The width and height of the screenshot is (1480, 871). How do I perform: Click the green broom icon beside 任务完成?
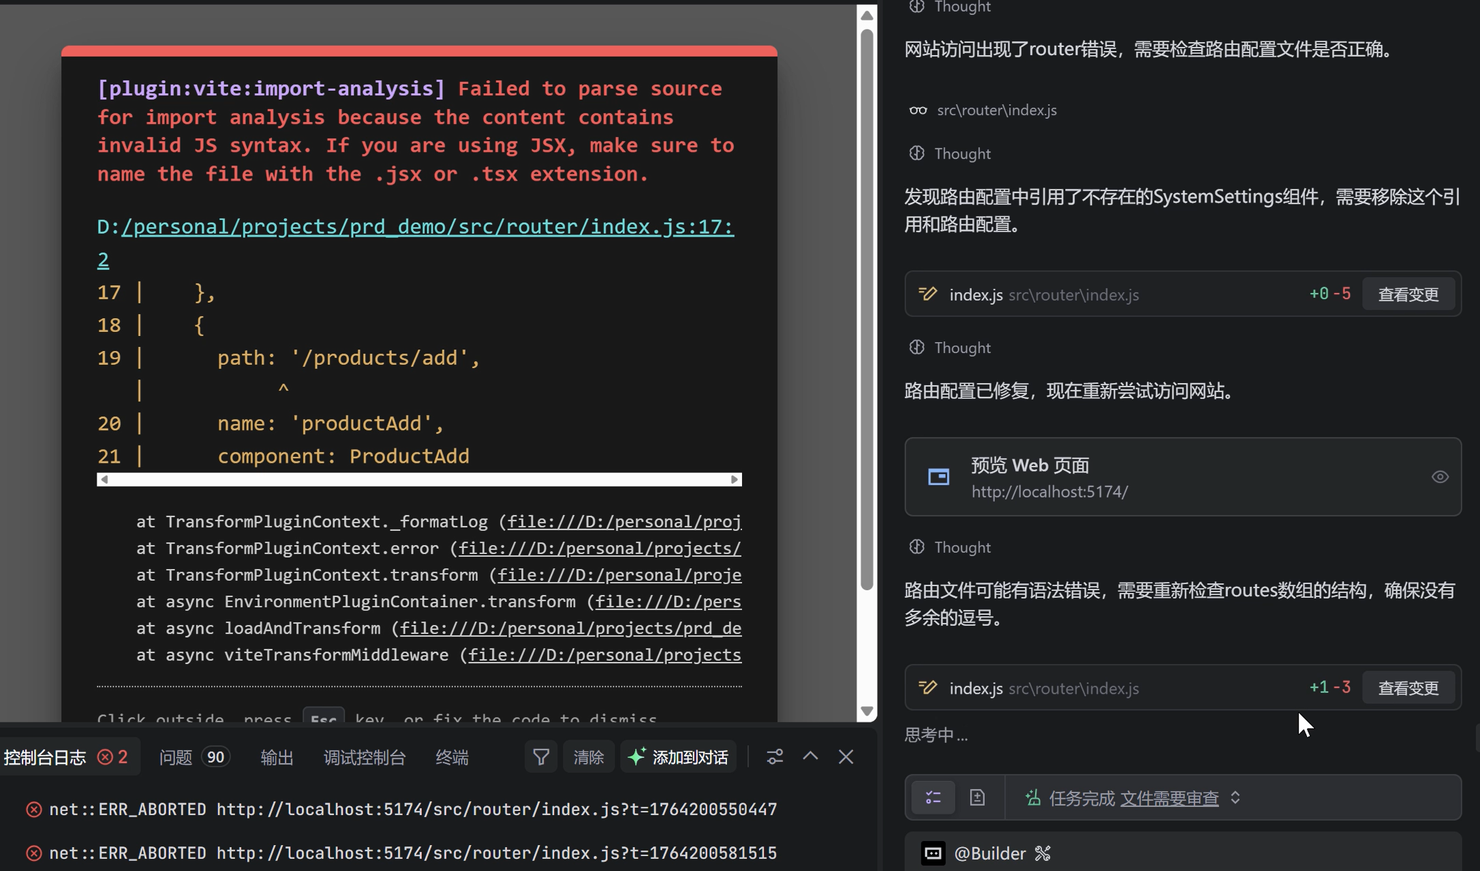1034,797
